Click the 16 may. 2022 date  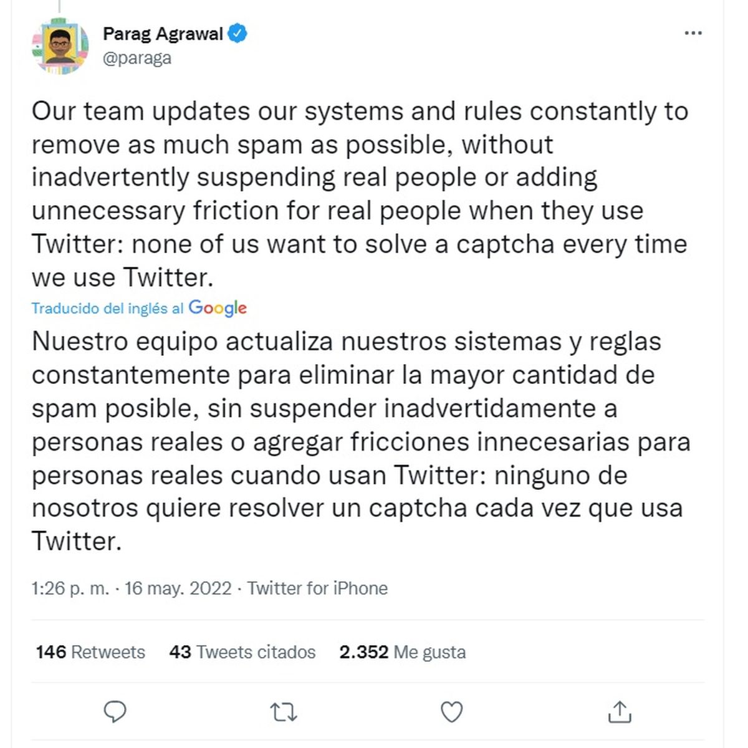pyautogui.click(x=178, y=588)
